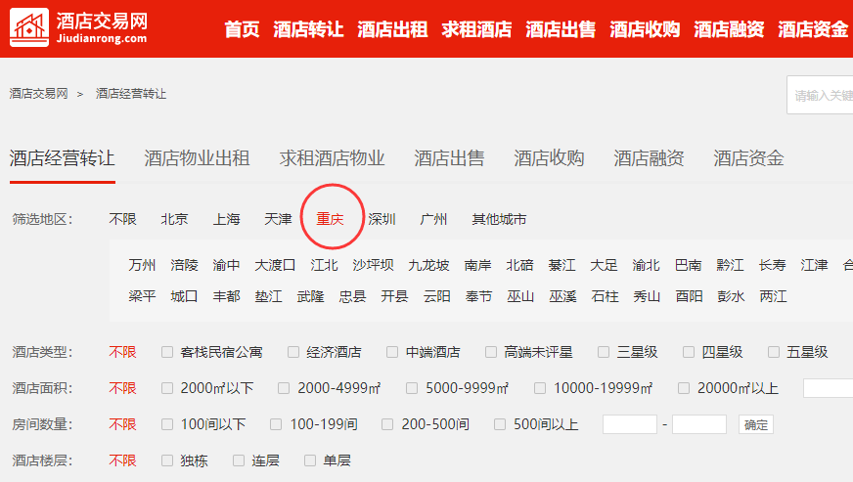Choose the 渝中 district
This screenshot has width=853, height=482.
[x=226, y=265]
